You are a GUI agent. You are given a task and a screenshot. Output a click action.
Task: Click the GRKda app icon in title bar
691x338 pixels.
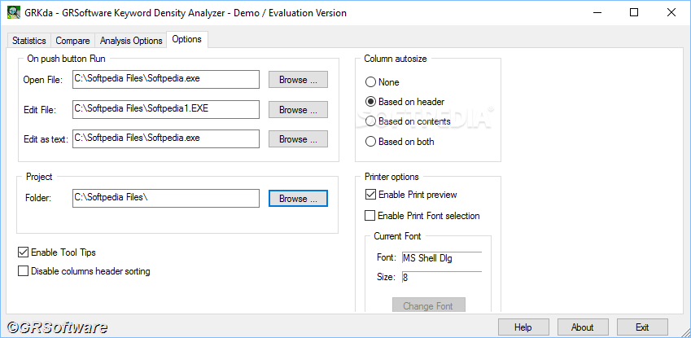click(14, 12)
